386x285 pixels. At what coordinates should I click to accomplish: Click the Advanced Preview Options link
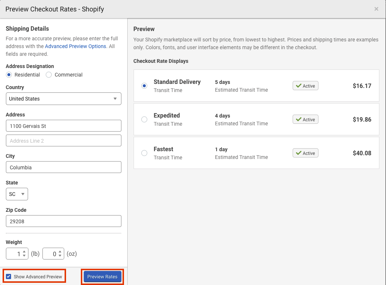pyautogui.click(x=75, y=46)
